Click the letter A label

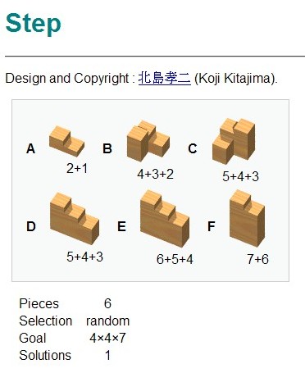(31, 149)
